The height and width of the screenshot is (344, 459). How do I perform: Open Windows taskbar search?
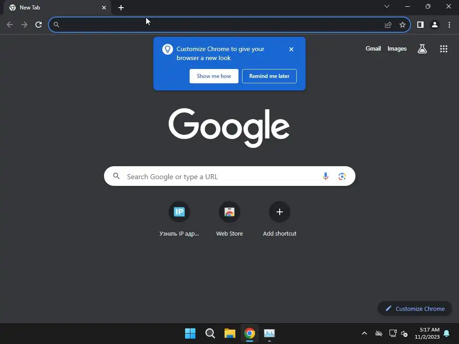(210, 333)
